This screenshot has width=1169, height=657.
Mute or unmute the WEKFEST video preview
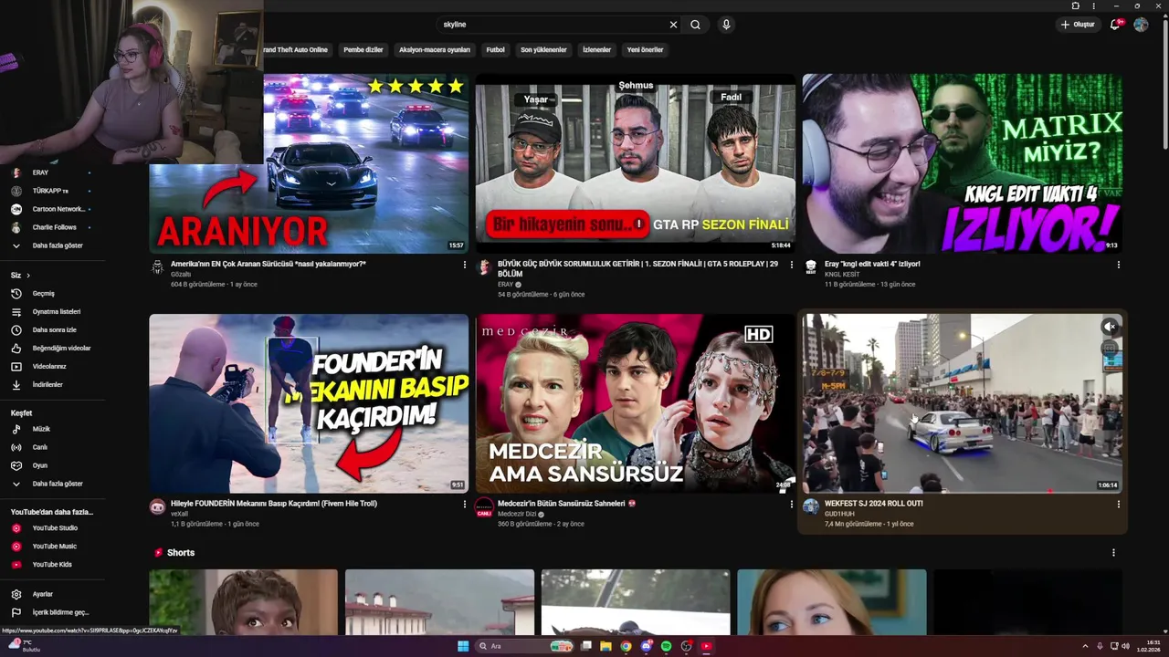coord(1109,327)
